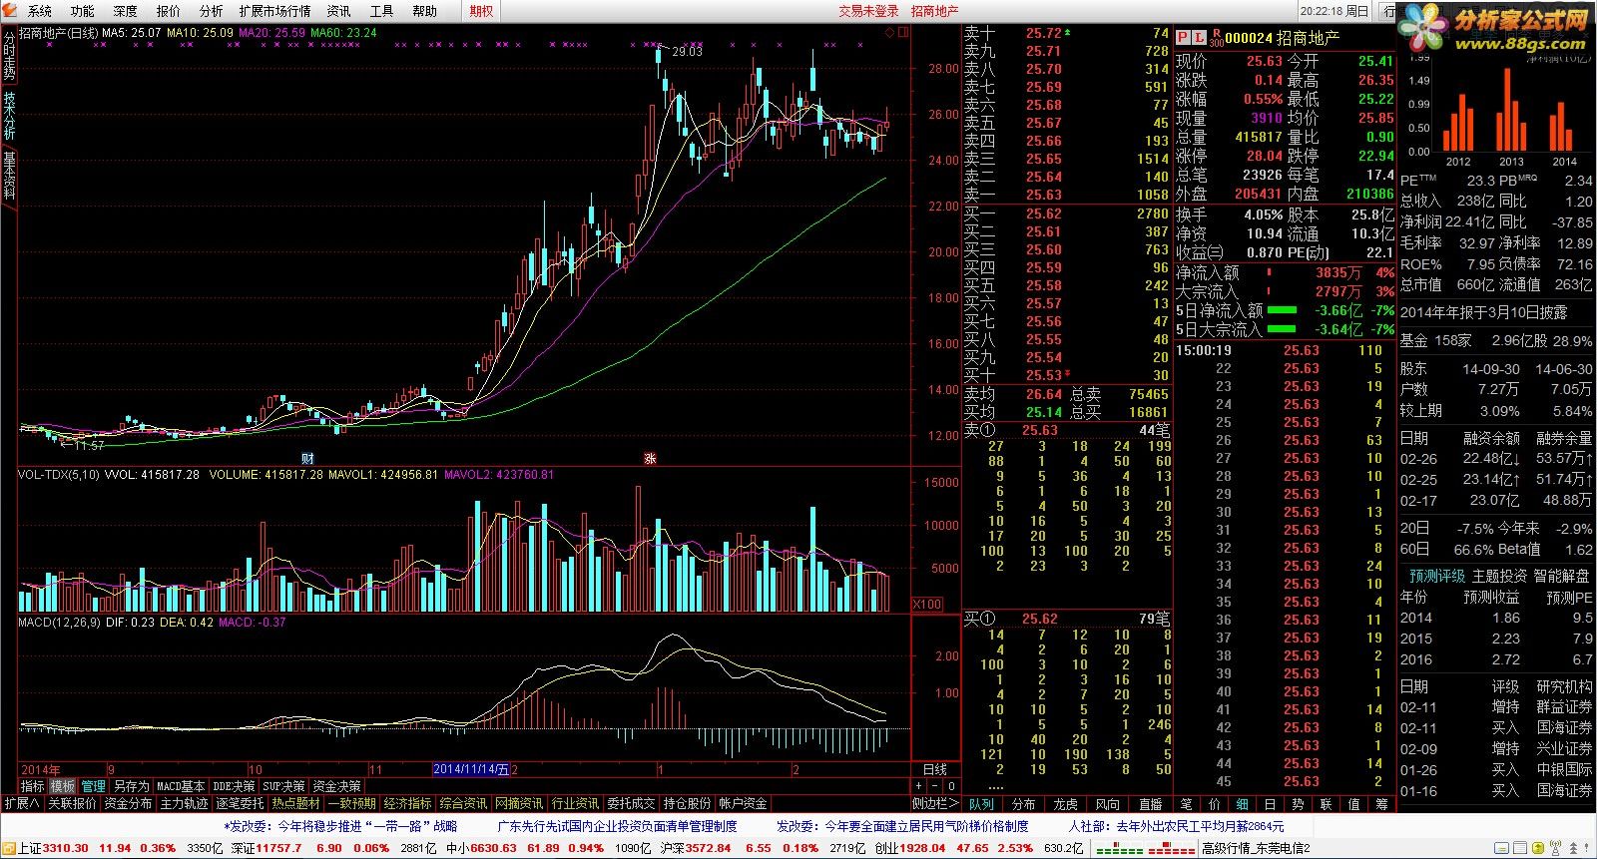The width and height of the screenshot is (1597, 859).
Task: Switch to the 龙虎 tab
Action: point(1065,804)
